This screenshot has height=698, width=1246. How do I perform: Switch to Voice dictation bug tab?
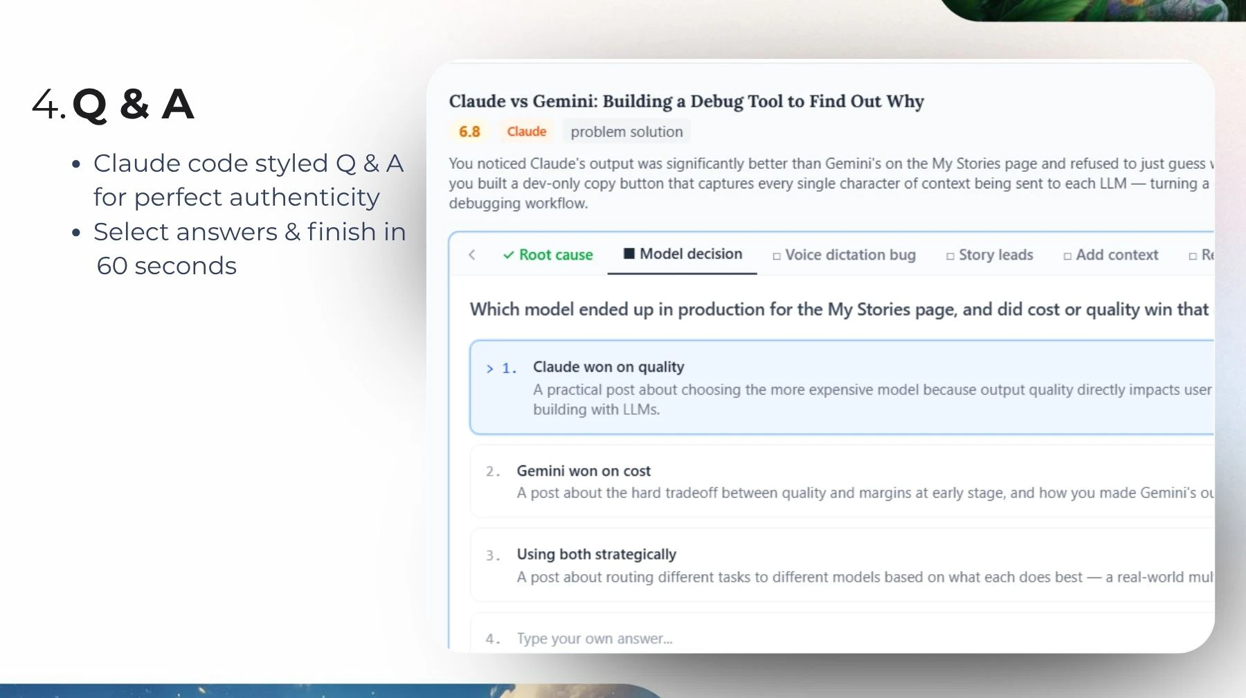click(844, 255)
